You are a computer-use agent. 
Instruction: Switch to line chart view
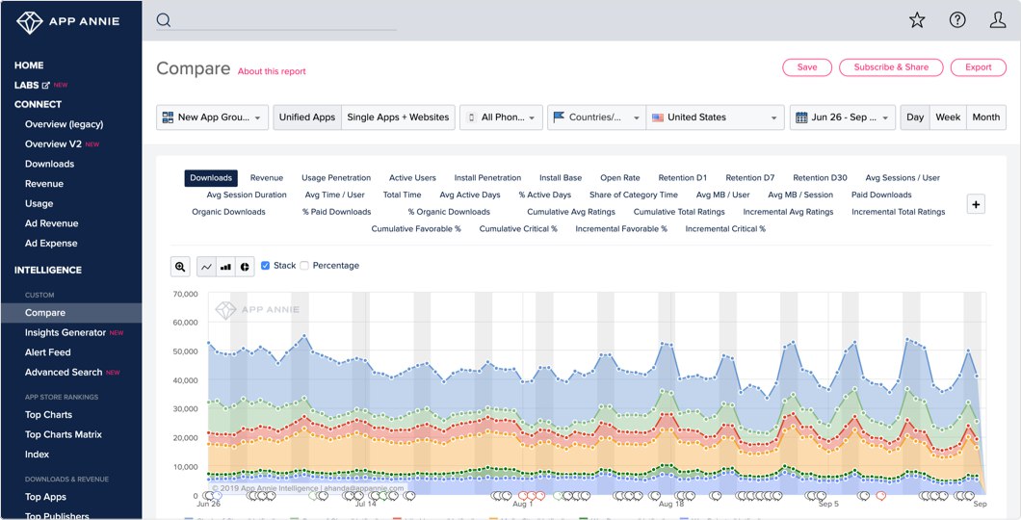[x=206, y=266]
